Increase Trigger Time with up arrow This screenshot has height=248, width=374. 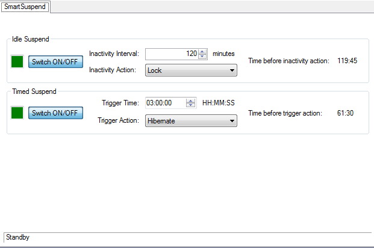190,101
